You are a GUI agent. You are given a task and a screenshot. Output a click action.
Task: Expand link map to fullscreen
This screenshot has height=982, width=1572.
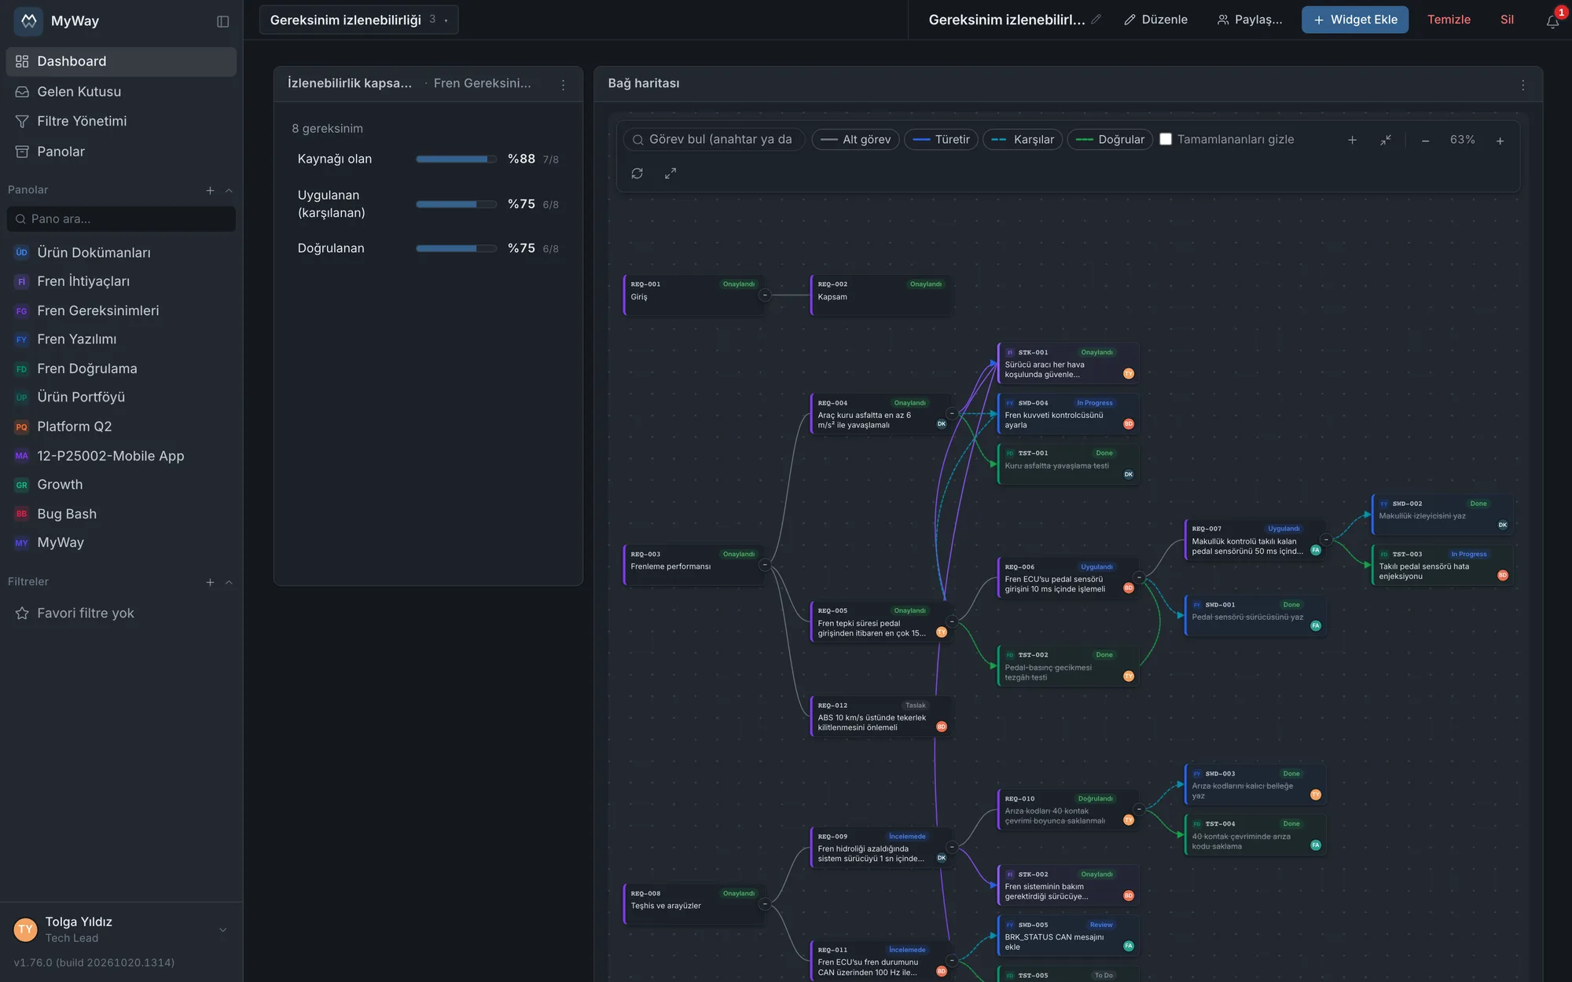pyautogui.click(x=670, y=174)
